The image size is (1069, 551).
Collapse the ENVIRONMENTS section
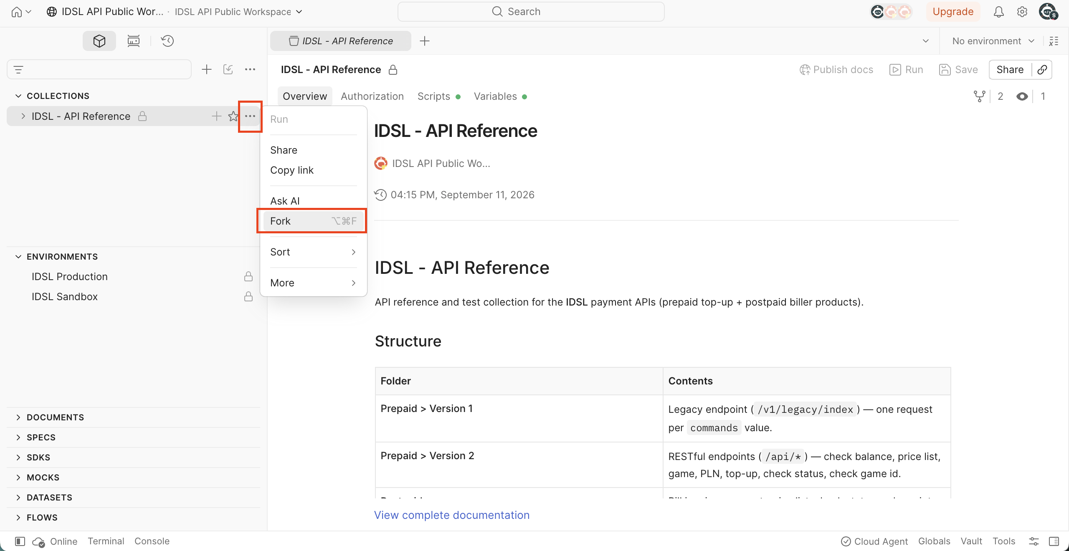pos(18,257)
